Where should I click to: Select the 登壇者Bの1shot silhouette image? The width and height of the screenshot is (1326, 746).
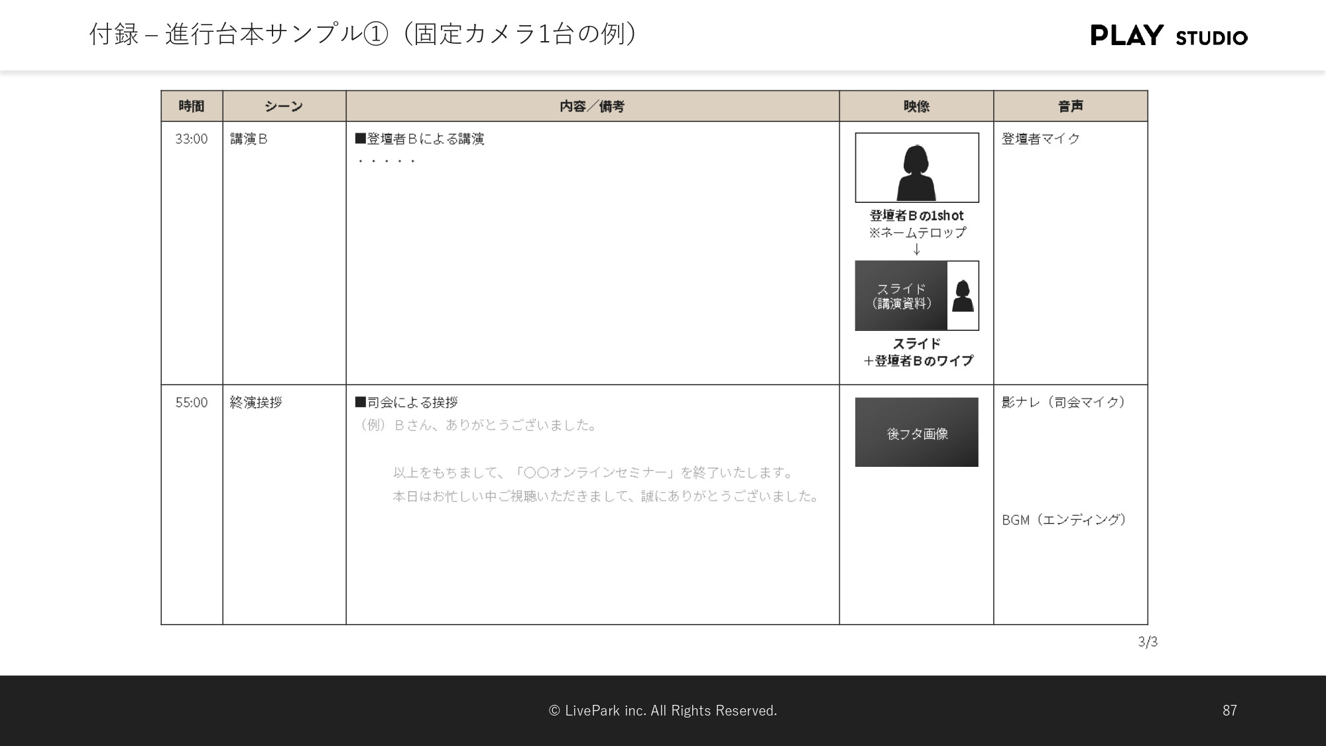click(917, 168)
